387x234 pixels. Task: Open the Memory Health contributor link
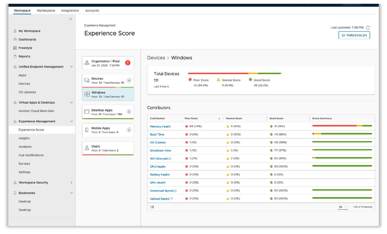coord(160,127)
